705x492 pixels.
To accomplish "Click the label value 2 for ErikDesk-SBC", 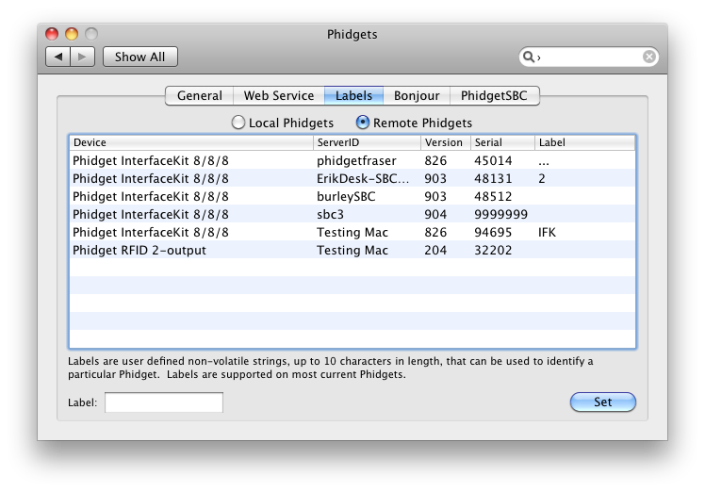I will point(542,178).
